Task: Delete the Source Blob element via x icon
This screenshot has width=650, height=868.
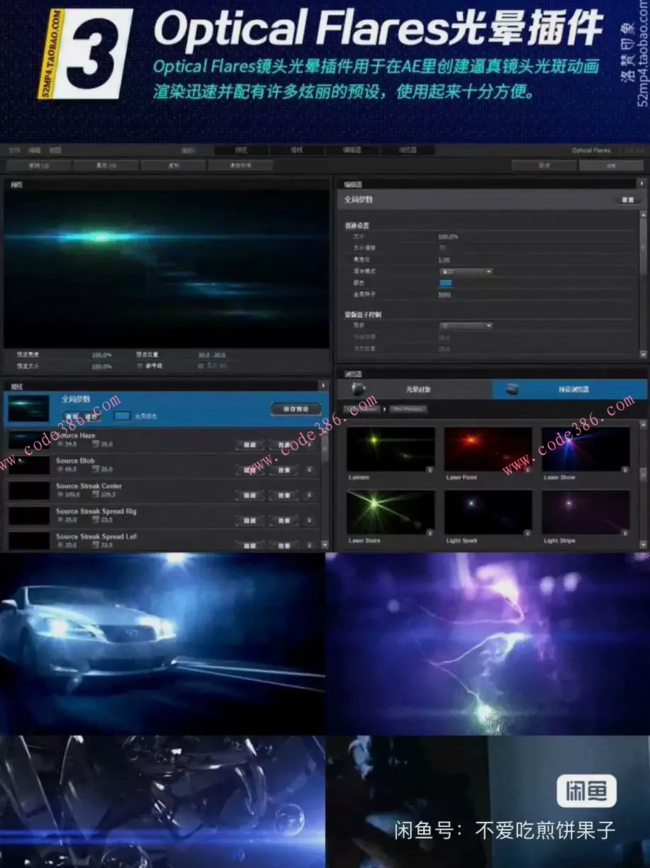Action: coord(309,469)
